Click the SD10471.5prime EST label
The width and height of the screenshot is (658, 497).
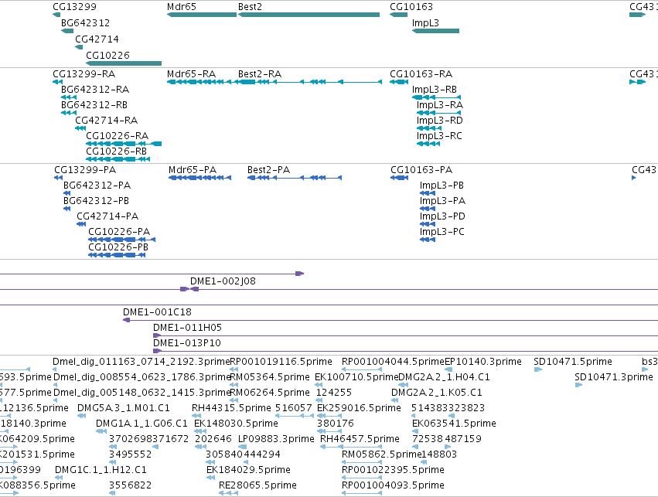click(573, 362)
